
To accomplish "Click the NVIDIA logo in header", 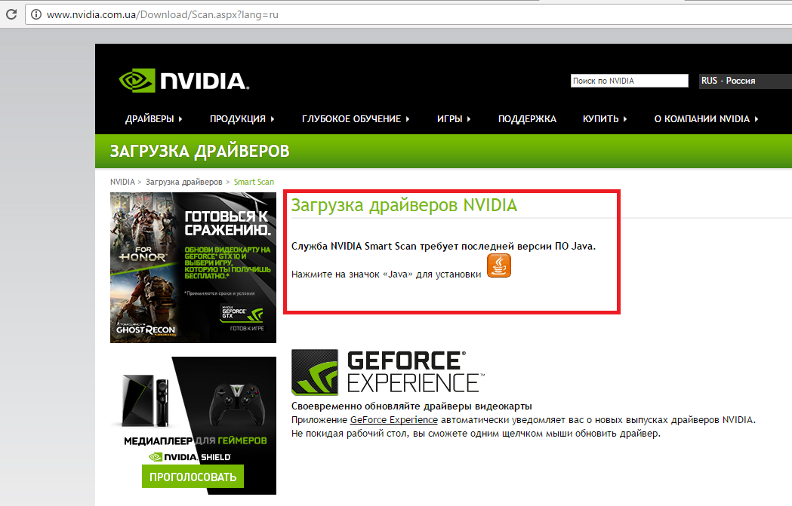I will (184, 81).
